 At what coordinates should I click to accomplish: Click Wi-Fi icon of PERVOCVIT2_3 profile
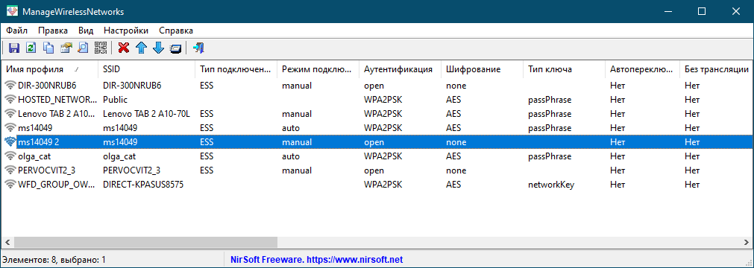click(x=10, y=170)
